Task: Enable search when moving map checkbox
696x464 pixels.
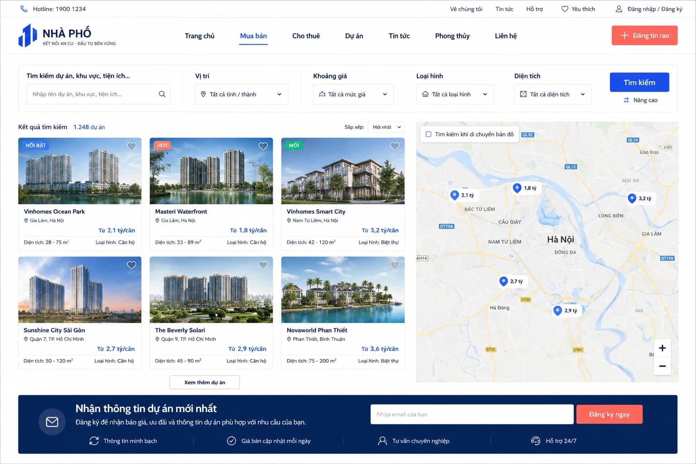Action: (428, 134)
